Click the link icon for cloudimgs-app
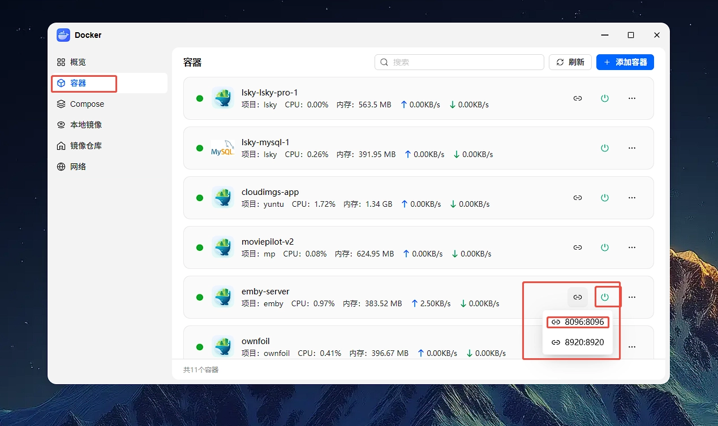 click(x=577, y=198)
